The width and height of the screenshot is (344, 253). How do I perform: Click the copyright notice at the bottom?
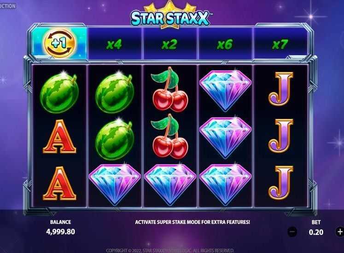(x=170, y=250)
